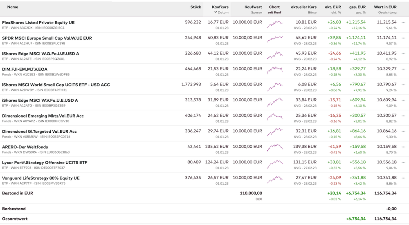Select the "seit Kauf" chart period label
This screenshot has height=225, width=409.
[274, 13]
